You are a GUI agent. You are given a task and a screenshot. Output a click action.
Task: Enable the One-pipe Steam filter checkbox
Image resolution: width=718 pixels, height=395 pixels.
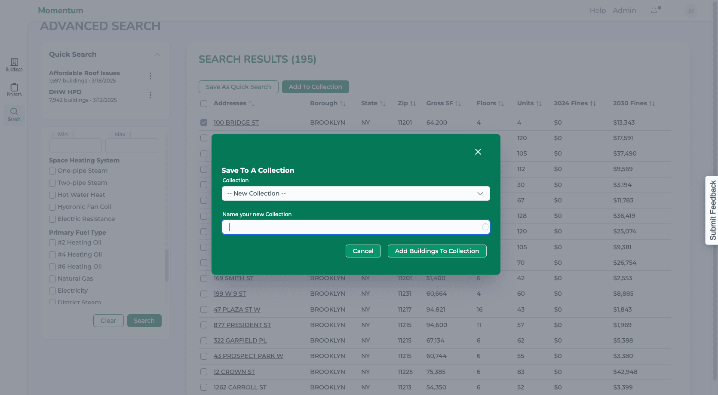pos(52,171)
